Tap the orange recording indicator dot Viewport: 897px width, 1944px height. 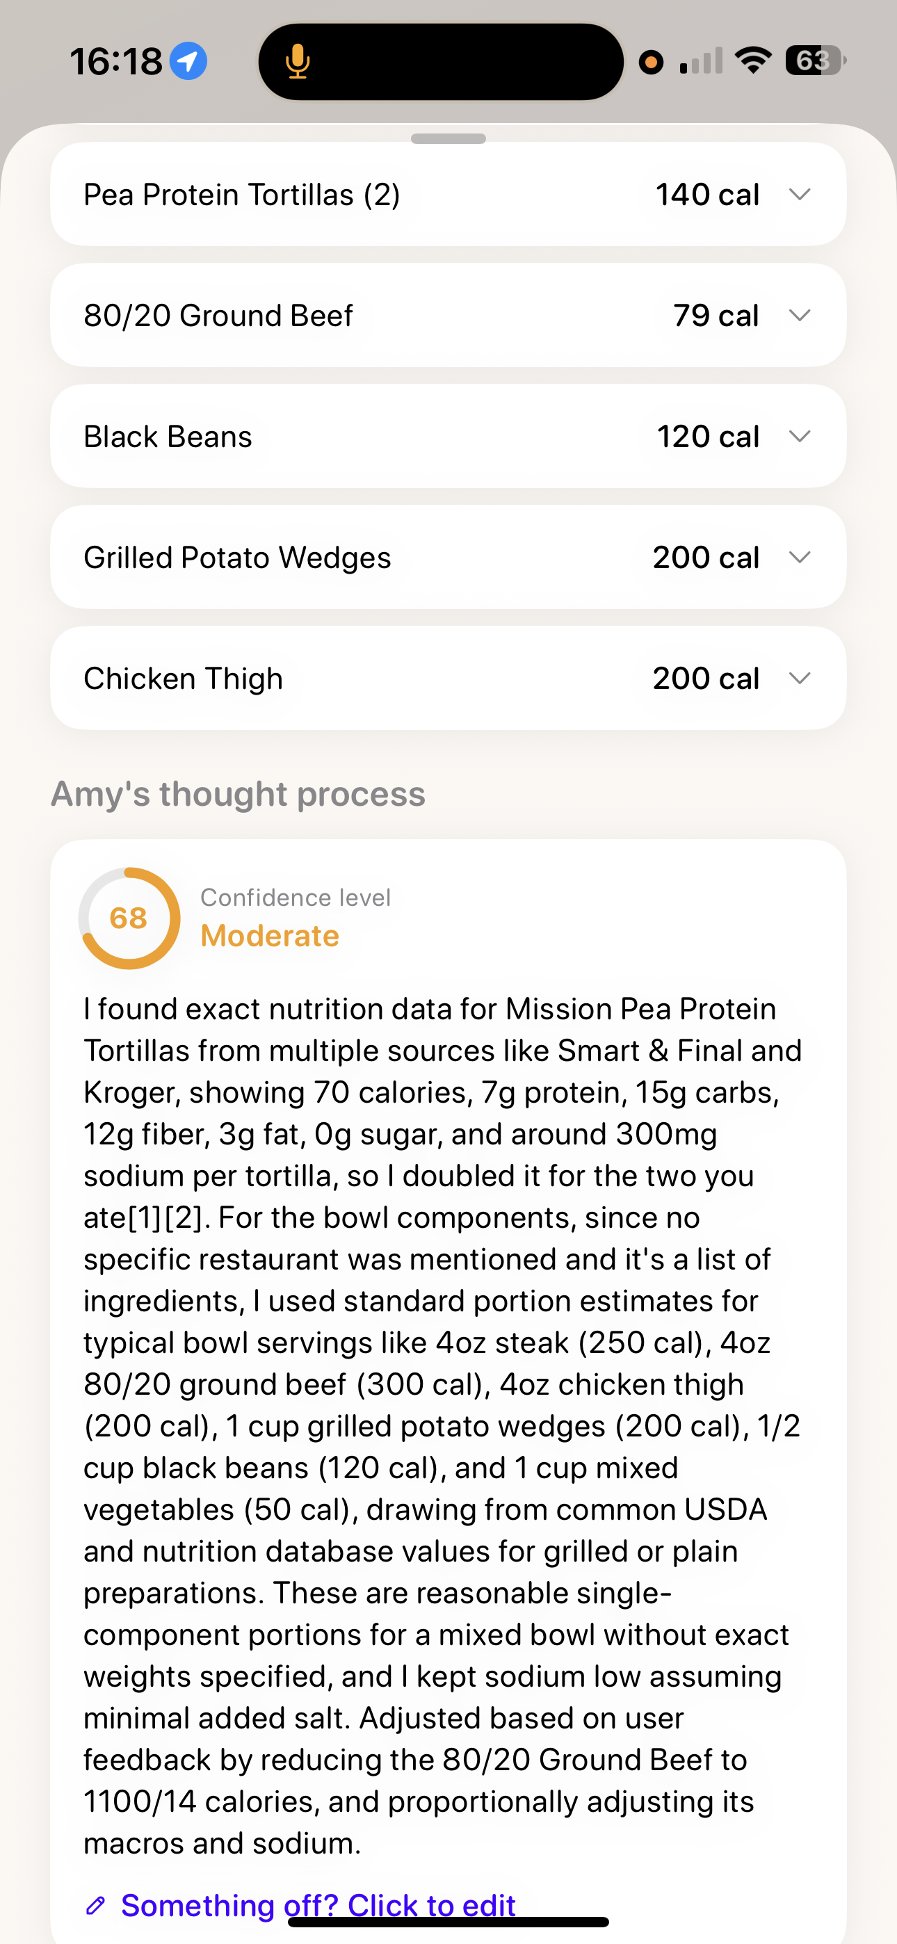pos(651,62)
